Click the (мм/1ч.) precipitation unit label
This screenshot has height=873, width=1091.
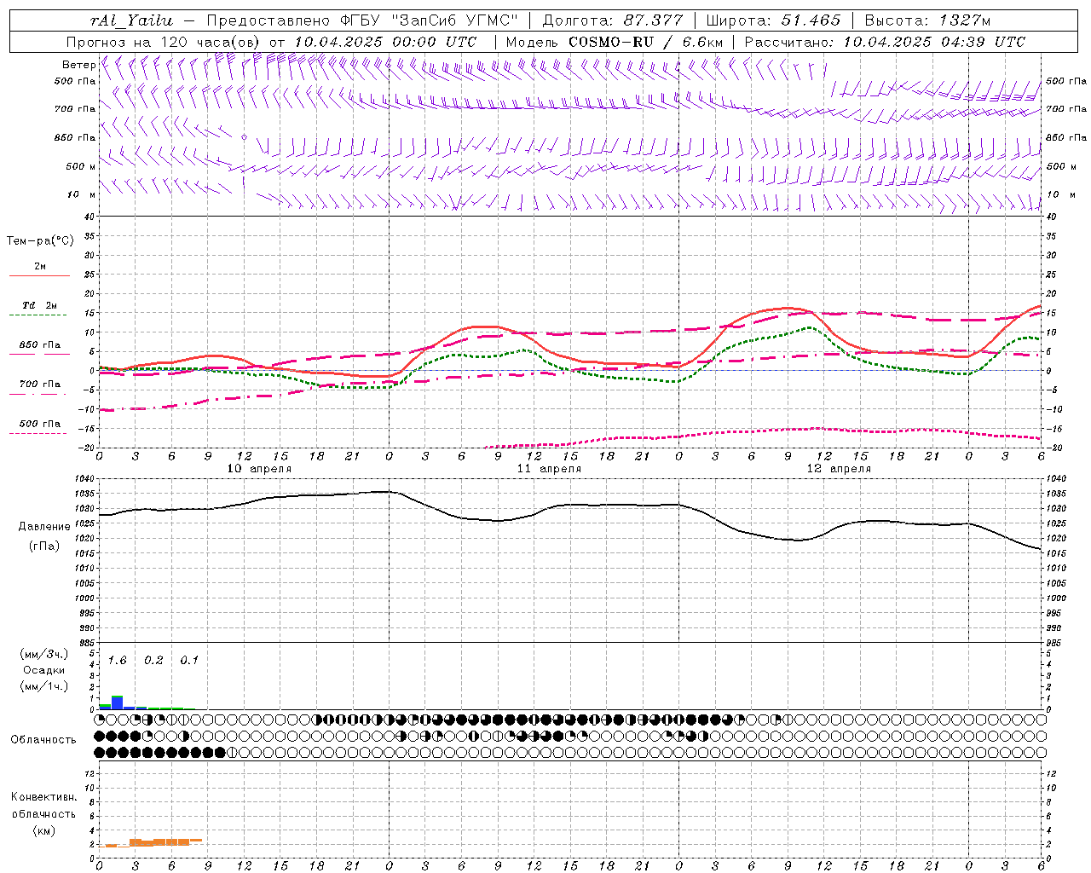click(x=43, y=686)
